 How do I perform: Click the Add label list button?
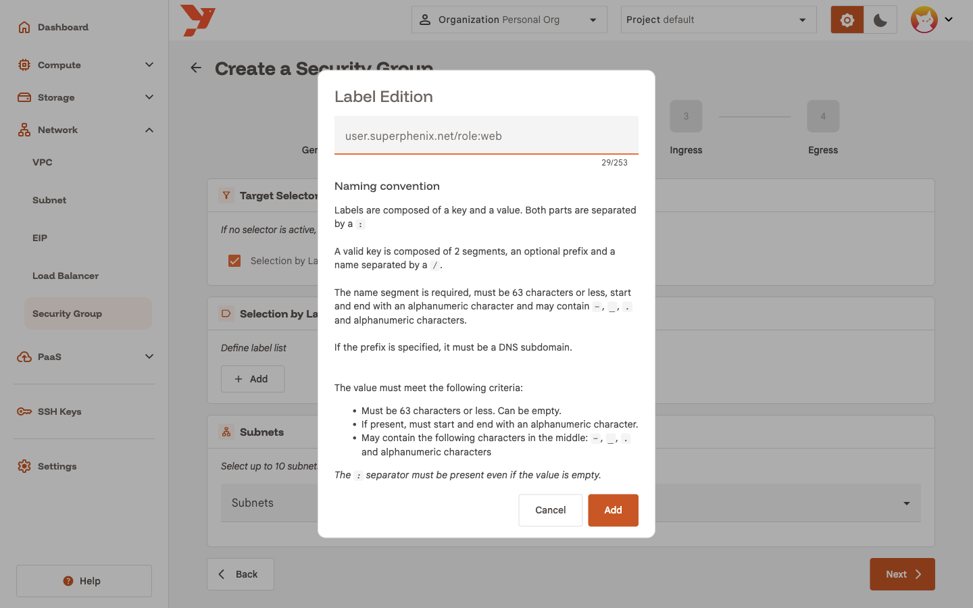(253, 379)
